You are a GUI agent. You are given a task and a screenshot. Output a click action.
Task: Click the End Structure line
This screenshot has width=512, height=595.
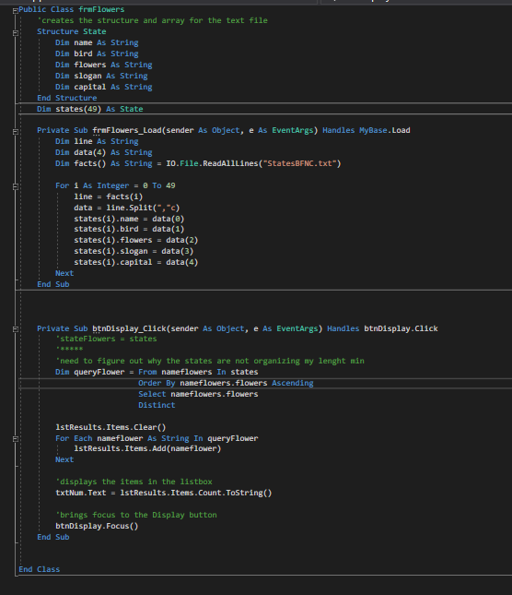point(67,98)
